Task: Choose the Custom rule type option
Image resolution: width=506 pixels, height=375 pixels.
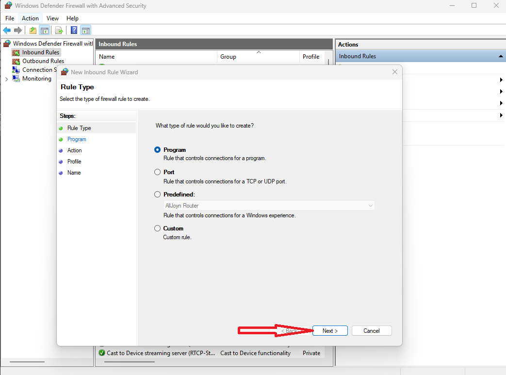Action: coord(157,228)
